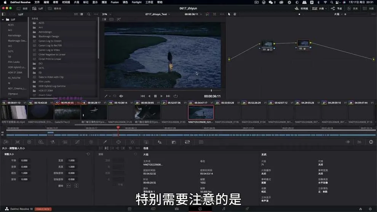
Task: Open the info circle icon in palette toolbar
Action: 371,142
